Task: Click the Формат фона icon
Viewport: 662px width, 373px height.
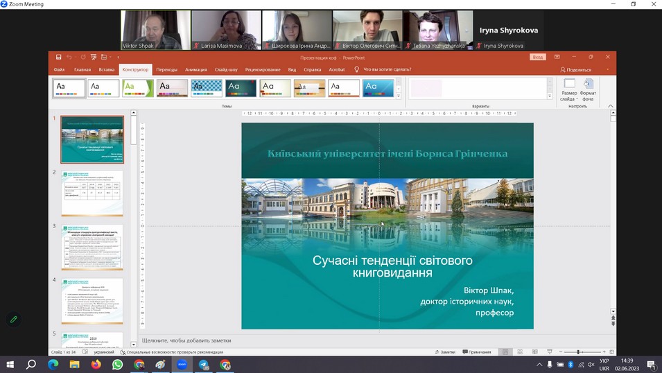Action: (x=588, y=92)
